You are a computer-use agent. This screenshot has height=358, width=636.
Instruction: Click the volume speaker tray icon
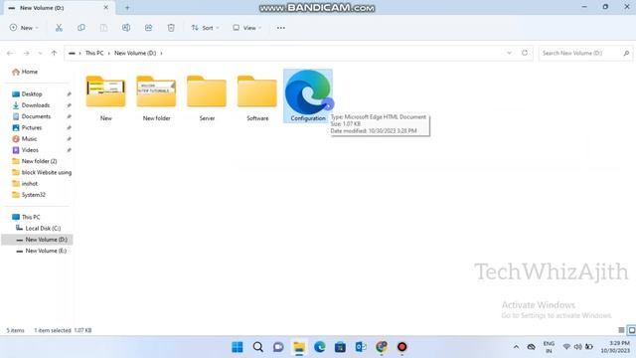(578, 347)
